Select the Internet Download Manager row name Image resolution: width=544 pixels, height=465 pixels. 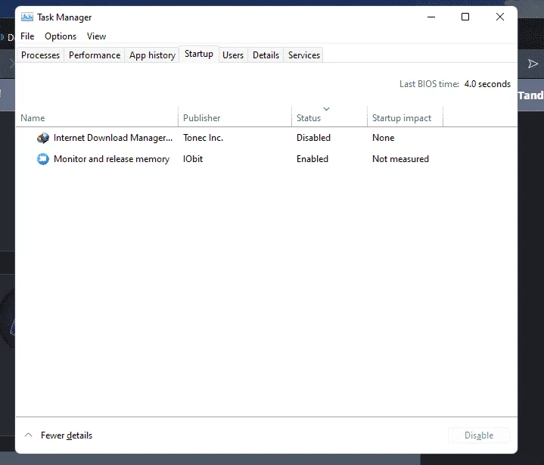pyautogui.click(x=113, y=138)
